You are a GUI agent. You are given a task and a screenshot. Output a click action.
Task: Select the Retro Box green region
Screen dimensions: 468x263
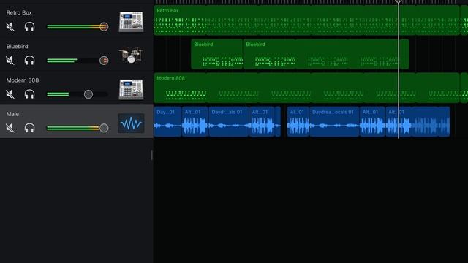[x=306, y=20]
